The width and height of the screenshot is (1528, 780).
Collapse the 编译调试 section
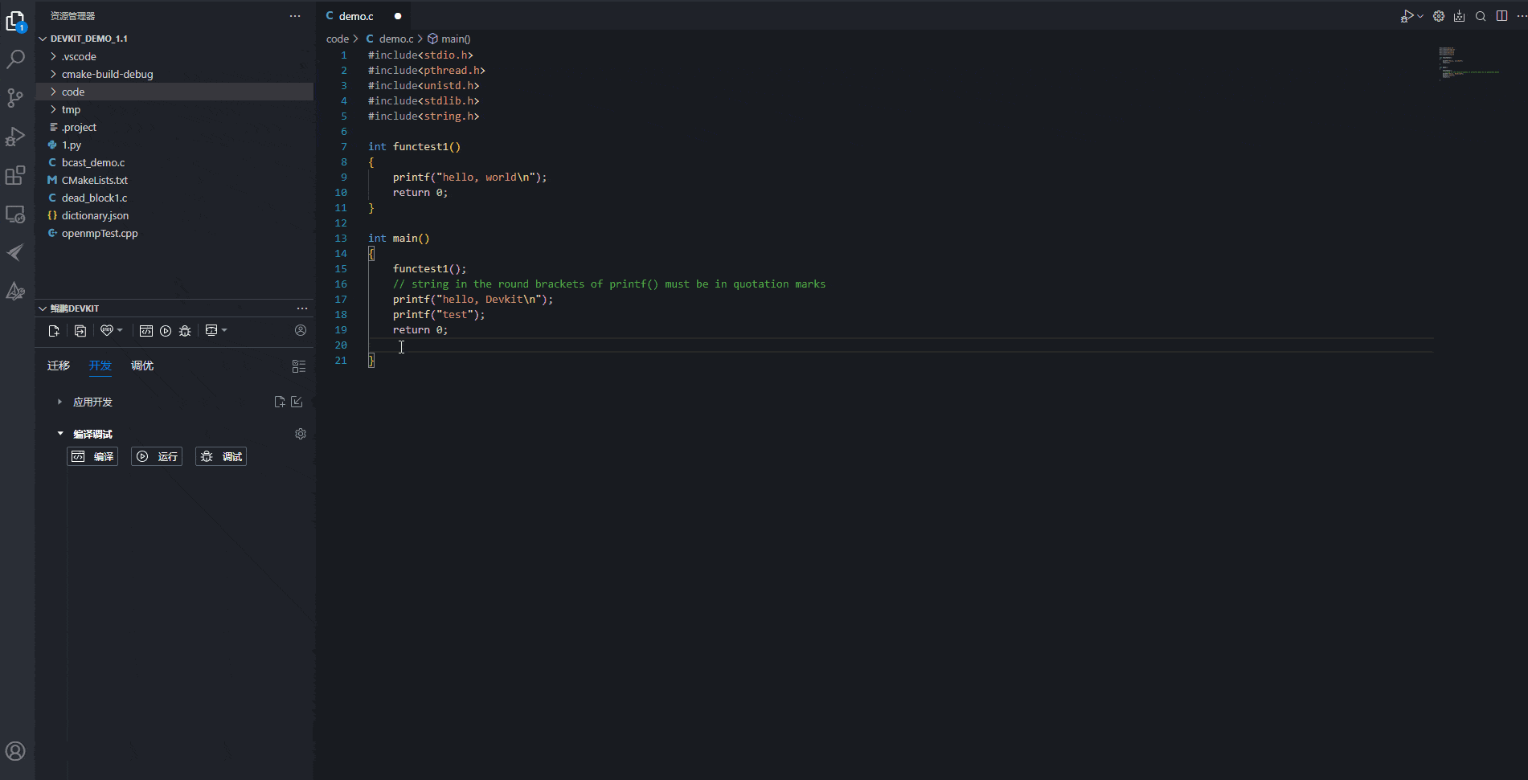pyautogui.click(x=60, y=434)
